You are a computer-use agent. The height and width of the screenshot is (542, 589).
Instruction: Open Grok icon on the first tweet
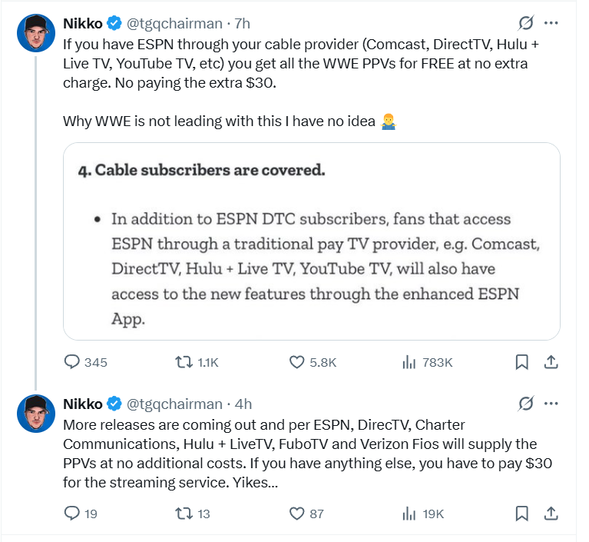527,22
